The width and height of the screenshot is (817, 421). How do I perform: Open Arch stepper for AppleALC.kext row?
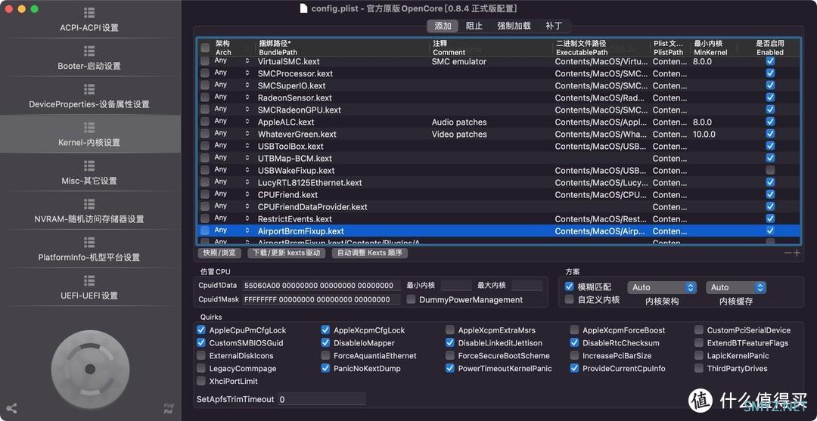(247, 122)
